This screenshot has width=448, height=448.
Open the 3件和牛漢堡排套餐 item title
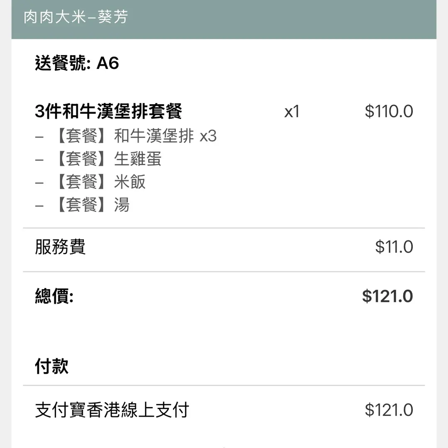pyautogui.click(x=108, y=112)
